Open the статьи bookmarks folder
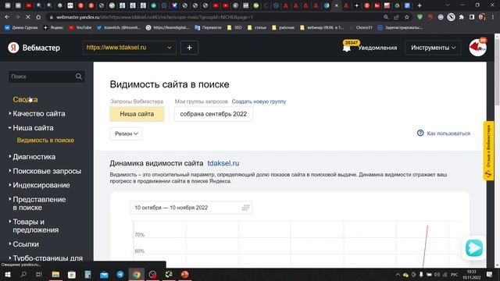Image resolution: width=500 pixels, height=281 pixels. [257, 27]
